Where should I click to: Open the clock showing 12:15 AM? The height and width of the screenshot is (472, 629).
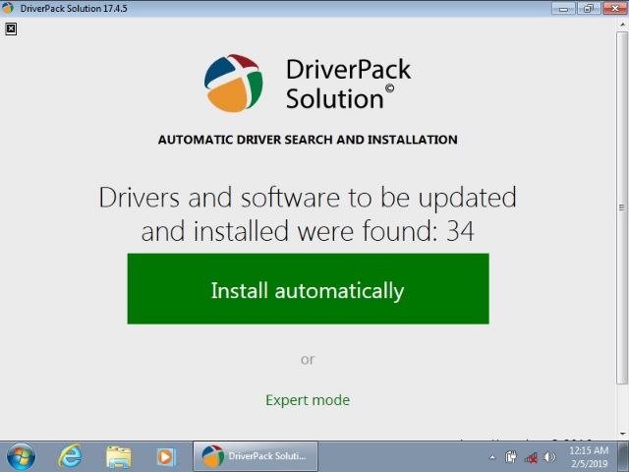pyautogui.click(x=588, y=456)
